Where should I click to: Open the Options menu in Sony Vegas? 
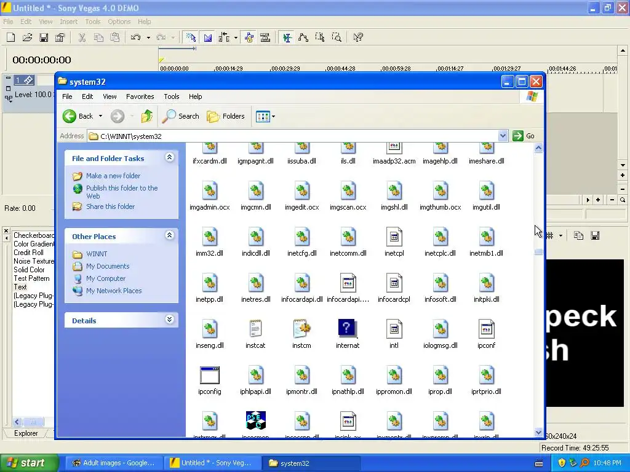pyautogui.click(x=119, y=22)
